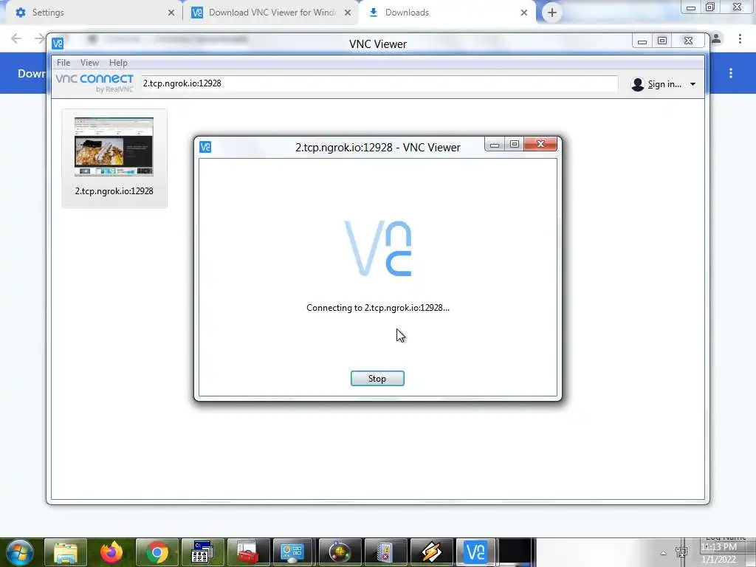
Task: Click the Chrome back arrow
Action: [x=16, y=38]
